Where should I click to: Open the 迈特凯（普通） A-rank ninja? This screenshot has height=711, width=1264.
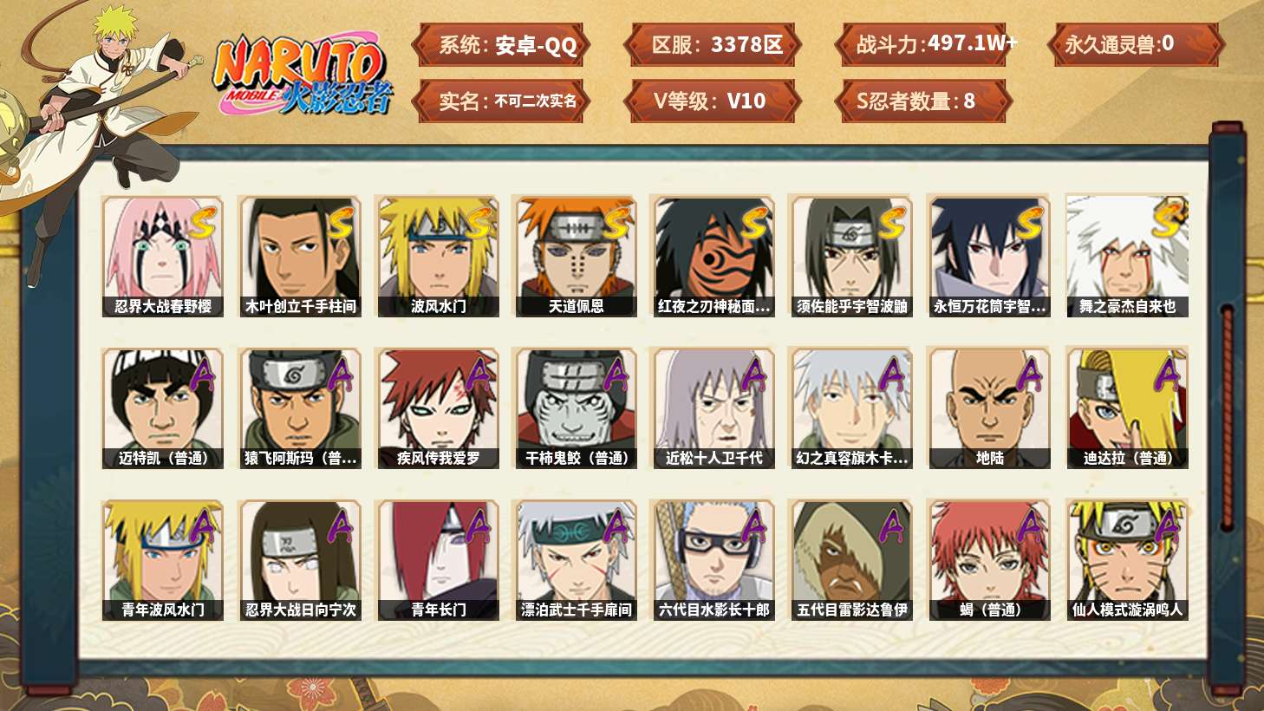tap(162, 408)
